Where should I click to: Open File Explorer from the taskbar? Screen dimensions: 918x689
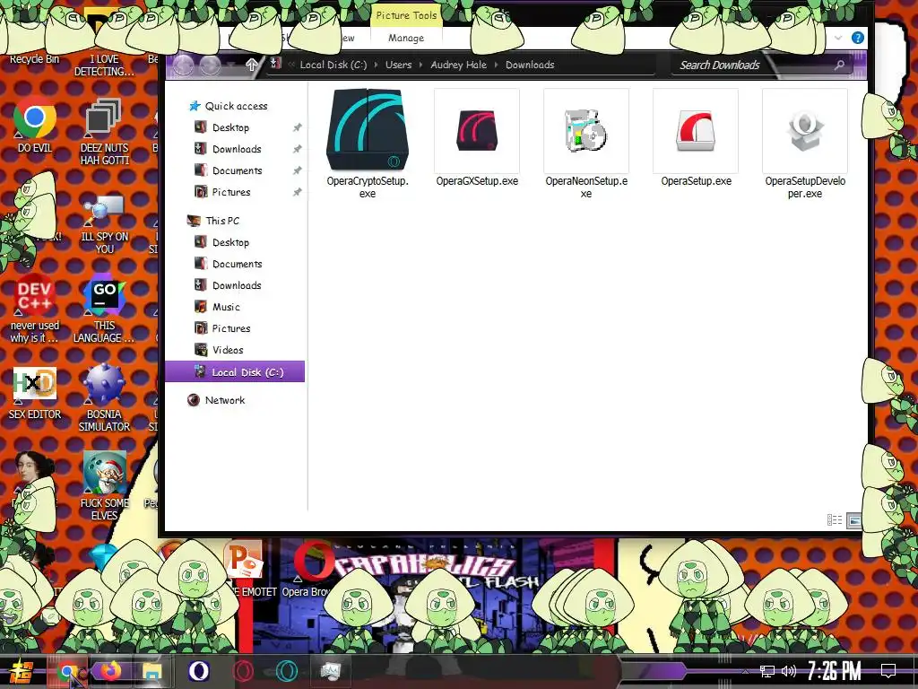151,671
